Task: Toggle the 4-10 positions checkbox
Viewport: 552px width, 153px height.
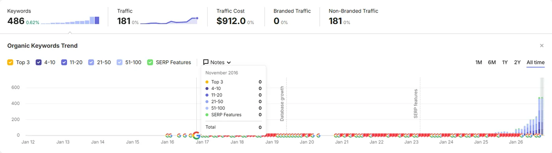Action: click(x=39, y=62)
